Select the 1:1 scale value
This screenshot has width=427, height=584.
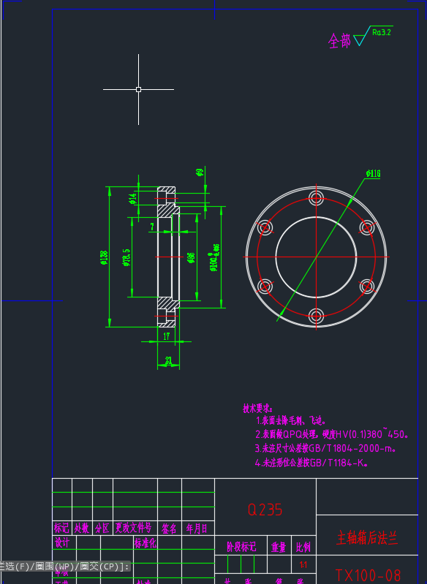point(303,565)
